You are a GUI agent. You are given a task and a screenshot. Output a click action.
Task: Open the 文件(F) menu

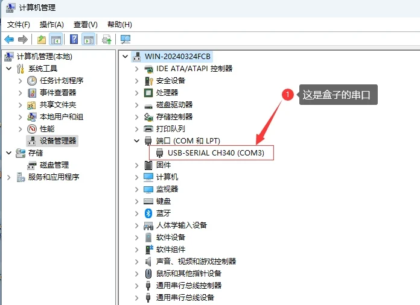coord(19,25)
